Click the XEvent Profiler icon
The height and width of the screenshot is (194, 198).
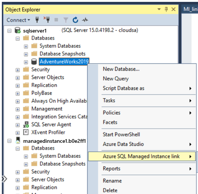coord(26,132)
